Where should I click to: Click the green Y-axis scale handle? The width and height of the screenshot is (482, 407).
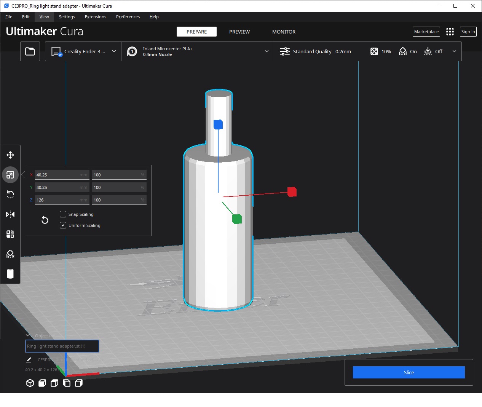237,219
